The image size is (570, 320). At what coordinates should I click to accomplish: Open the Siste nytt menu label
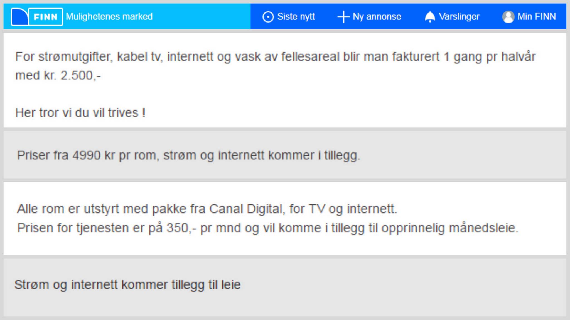pyautogui.click(x=296, y=17)
